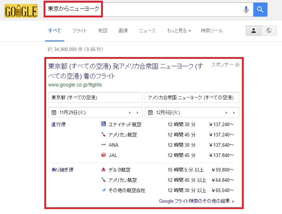Activate voice search microphone icon
Screen dimensions: 282x214
pos(246,10)
